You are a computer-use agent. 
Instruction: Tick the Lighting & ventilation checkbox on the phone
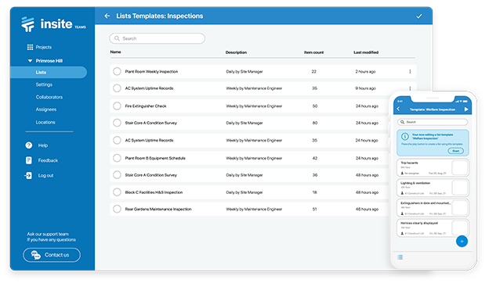460,188
